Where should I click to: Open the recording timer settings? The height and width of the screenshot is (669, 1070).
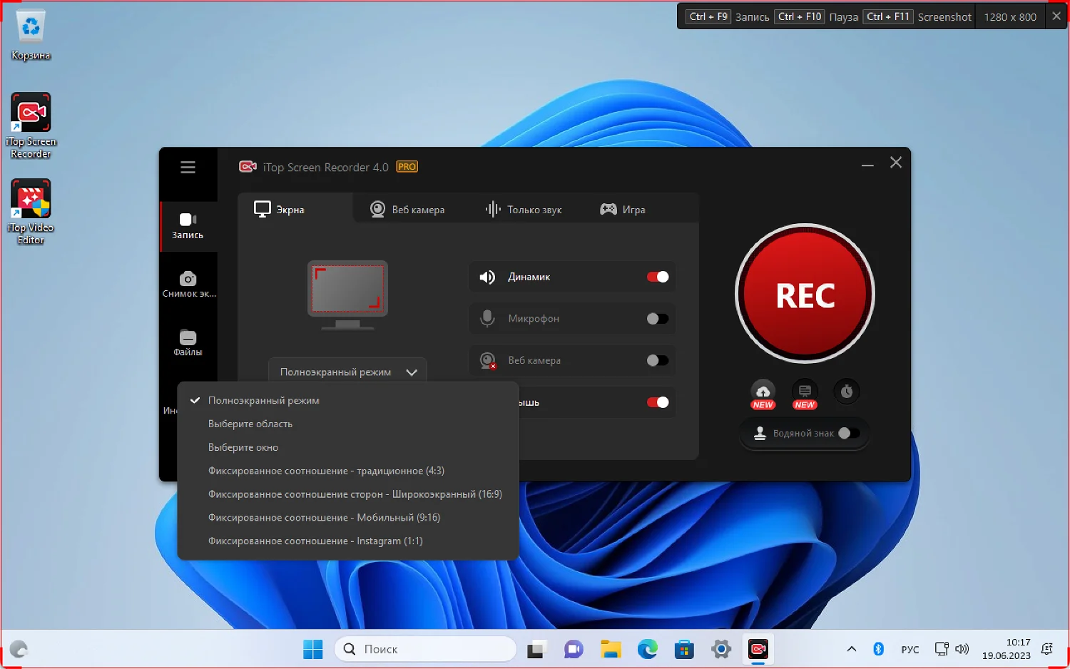tap(846, 392)
